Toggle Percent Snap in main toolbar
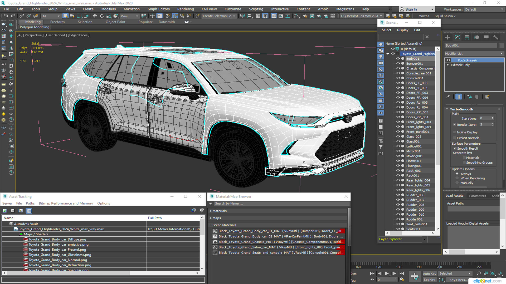506x284 pixels. (x=182, y=16)
